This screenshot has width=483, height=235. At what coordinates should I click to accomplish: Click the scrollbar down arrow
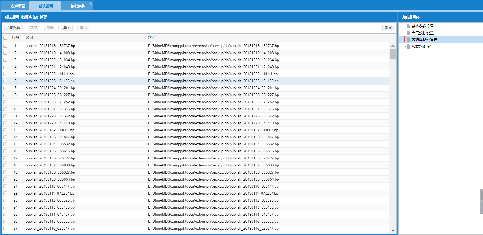coord(393,231)
